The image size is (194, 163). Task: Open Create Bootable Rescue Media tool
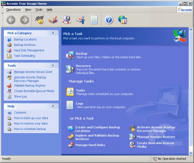click(156, 145)
